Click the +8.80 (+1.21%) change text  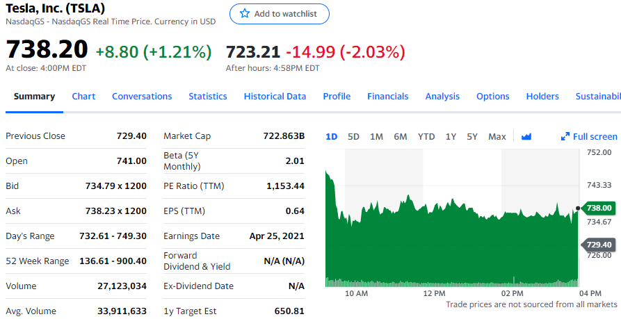coord(154,52)
